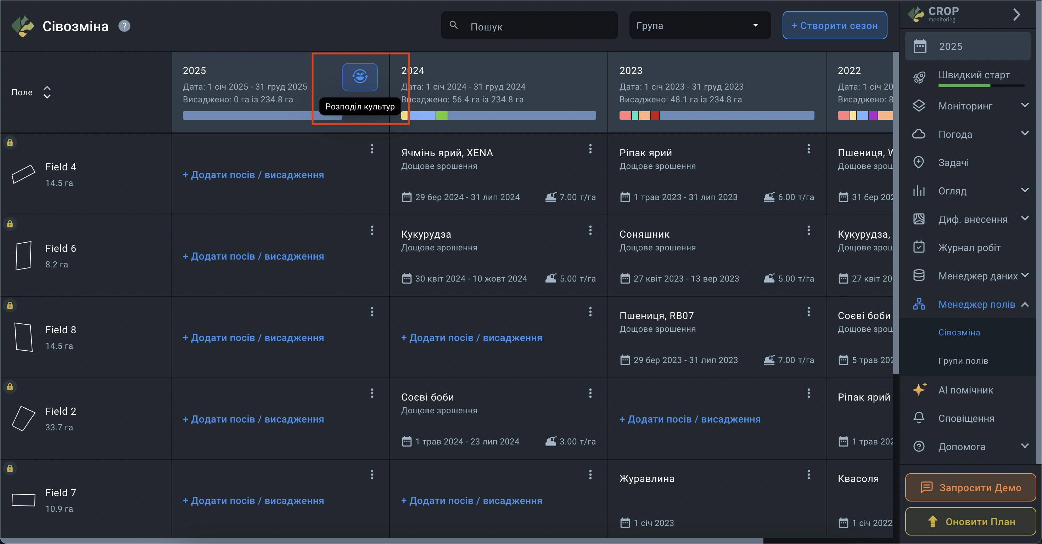The width and height of the screenshot is (1042, 544).
Task: Open the Група dropdown
Action: coord(699,25)
